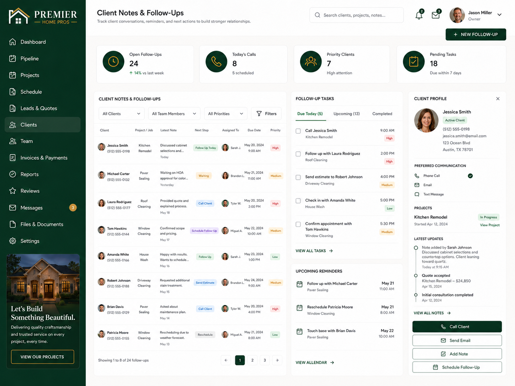Click calendar icon for Follow up with Michael Carter
The image size is (515, 386).
299,284
